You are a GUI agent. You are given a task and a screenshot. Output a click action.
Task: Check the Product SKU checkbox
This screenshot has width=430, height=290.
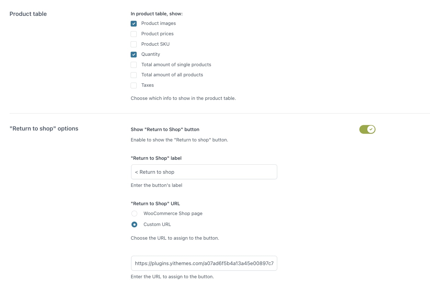coord(134,44)
